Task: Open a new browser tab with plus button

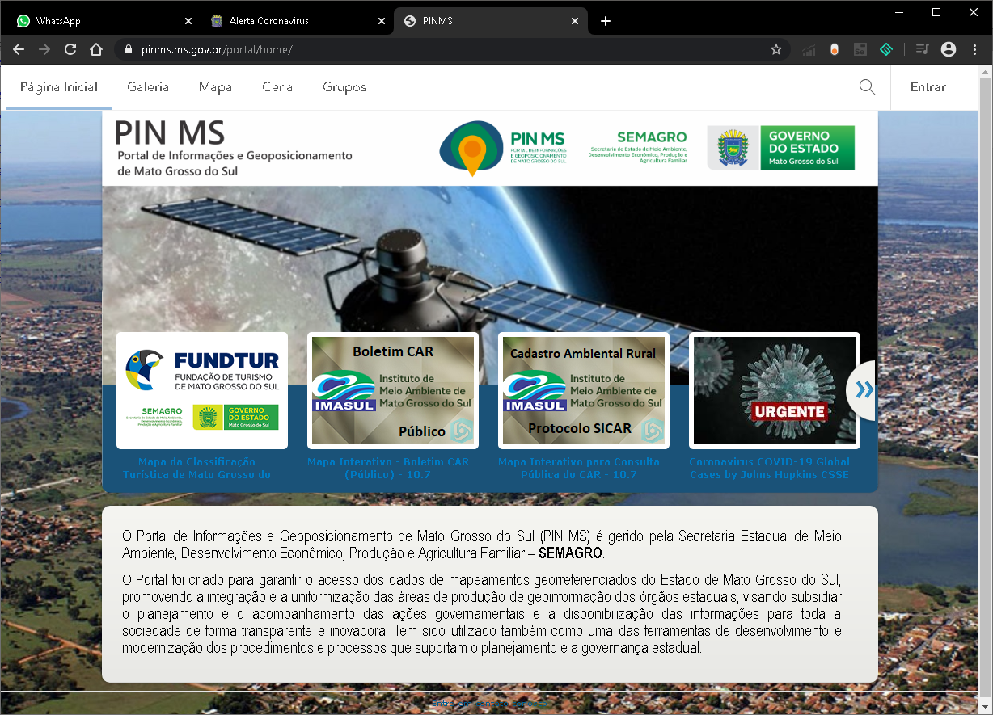Action: [x=606, y=21]
